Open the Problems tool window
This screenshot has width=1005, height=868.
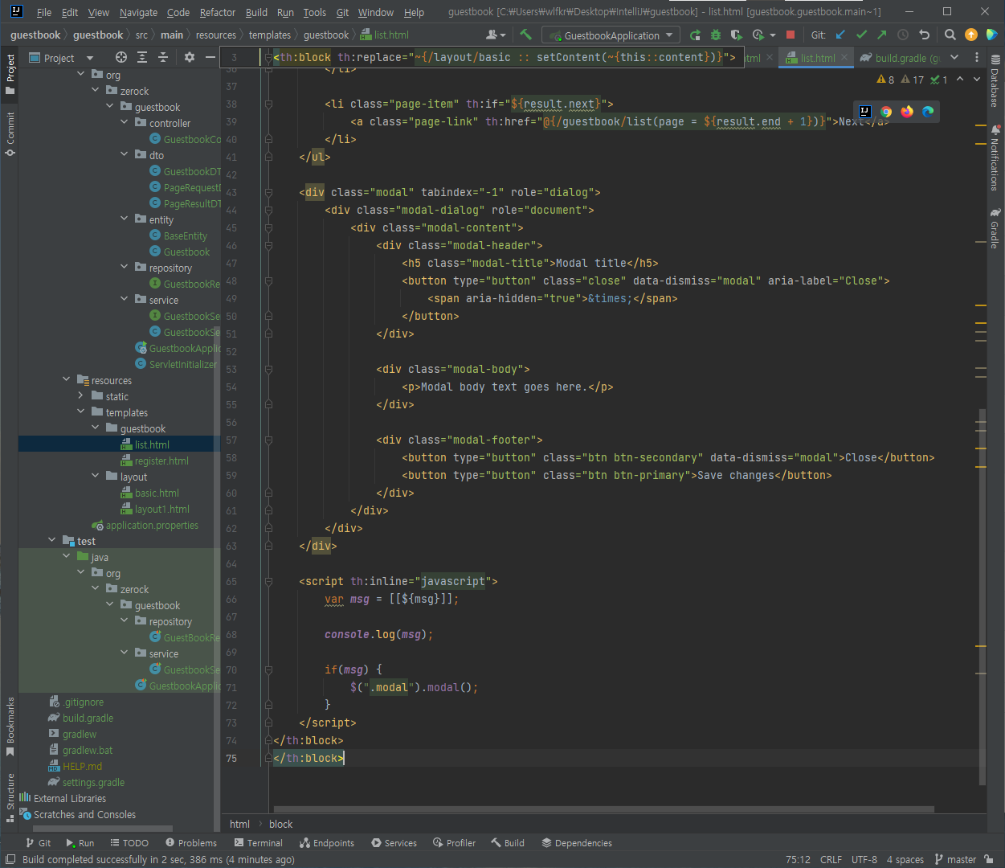click(x=191, y=843)
